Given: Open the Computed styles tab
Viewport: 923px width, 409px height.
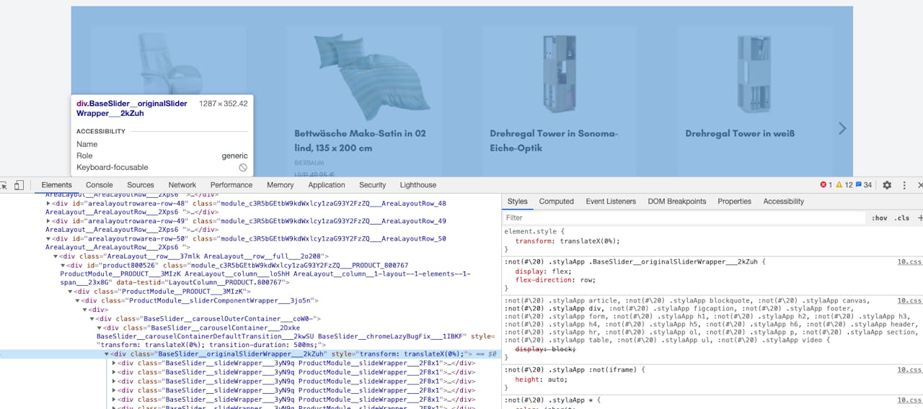Looking at the screenshot, I should tap(556, 202).
